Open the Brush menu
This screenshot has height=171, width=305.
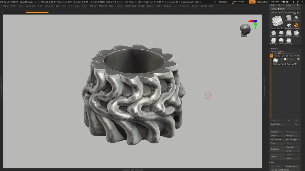tap(13, 6)
